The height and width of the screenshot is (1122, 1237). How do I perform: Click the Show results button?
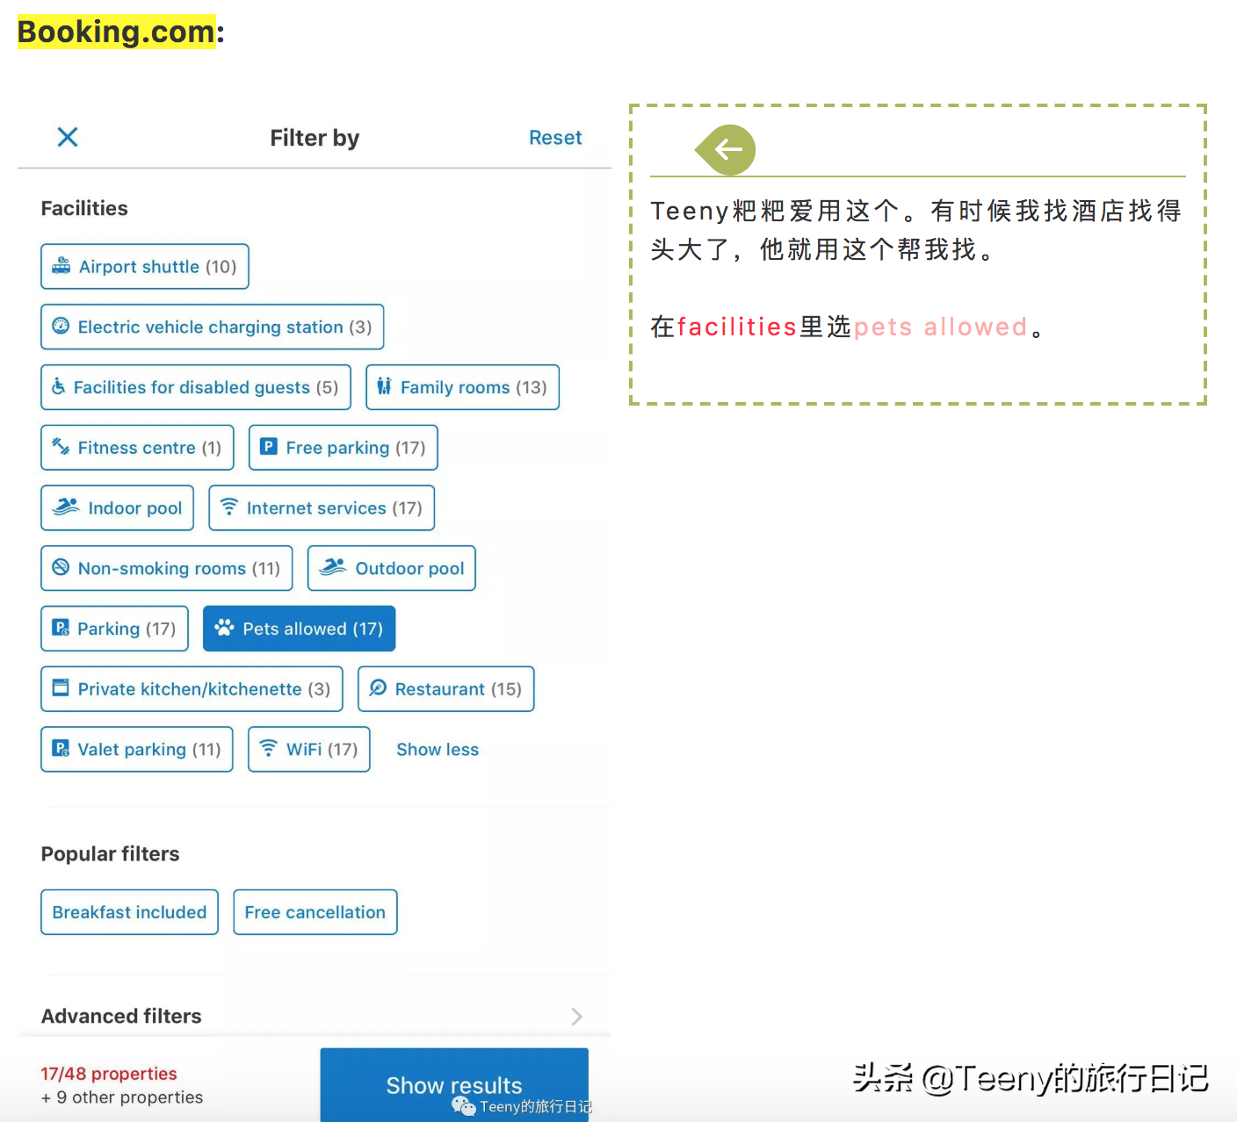pos(454,1084)
